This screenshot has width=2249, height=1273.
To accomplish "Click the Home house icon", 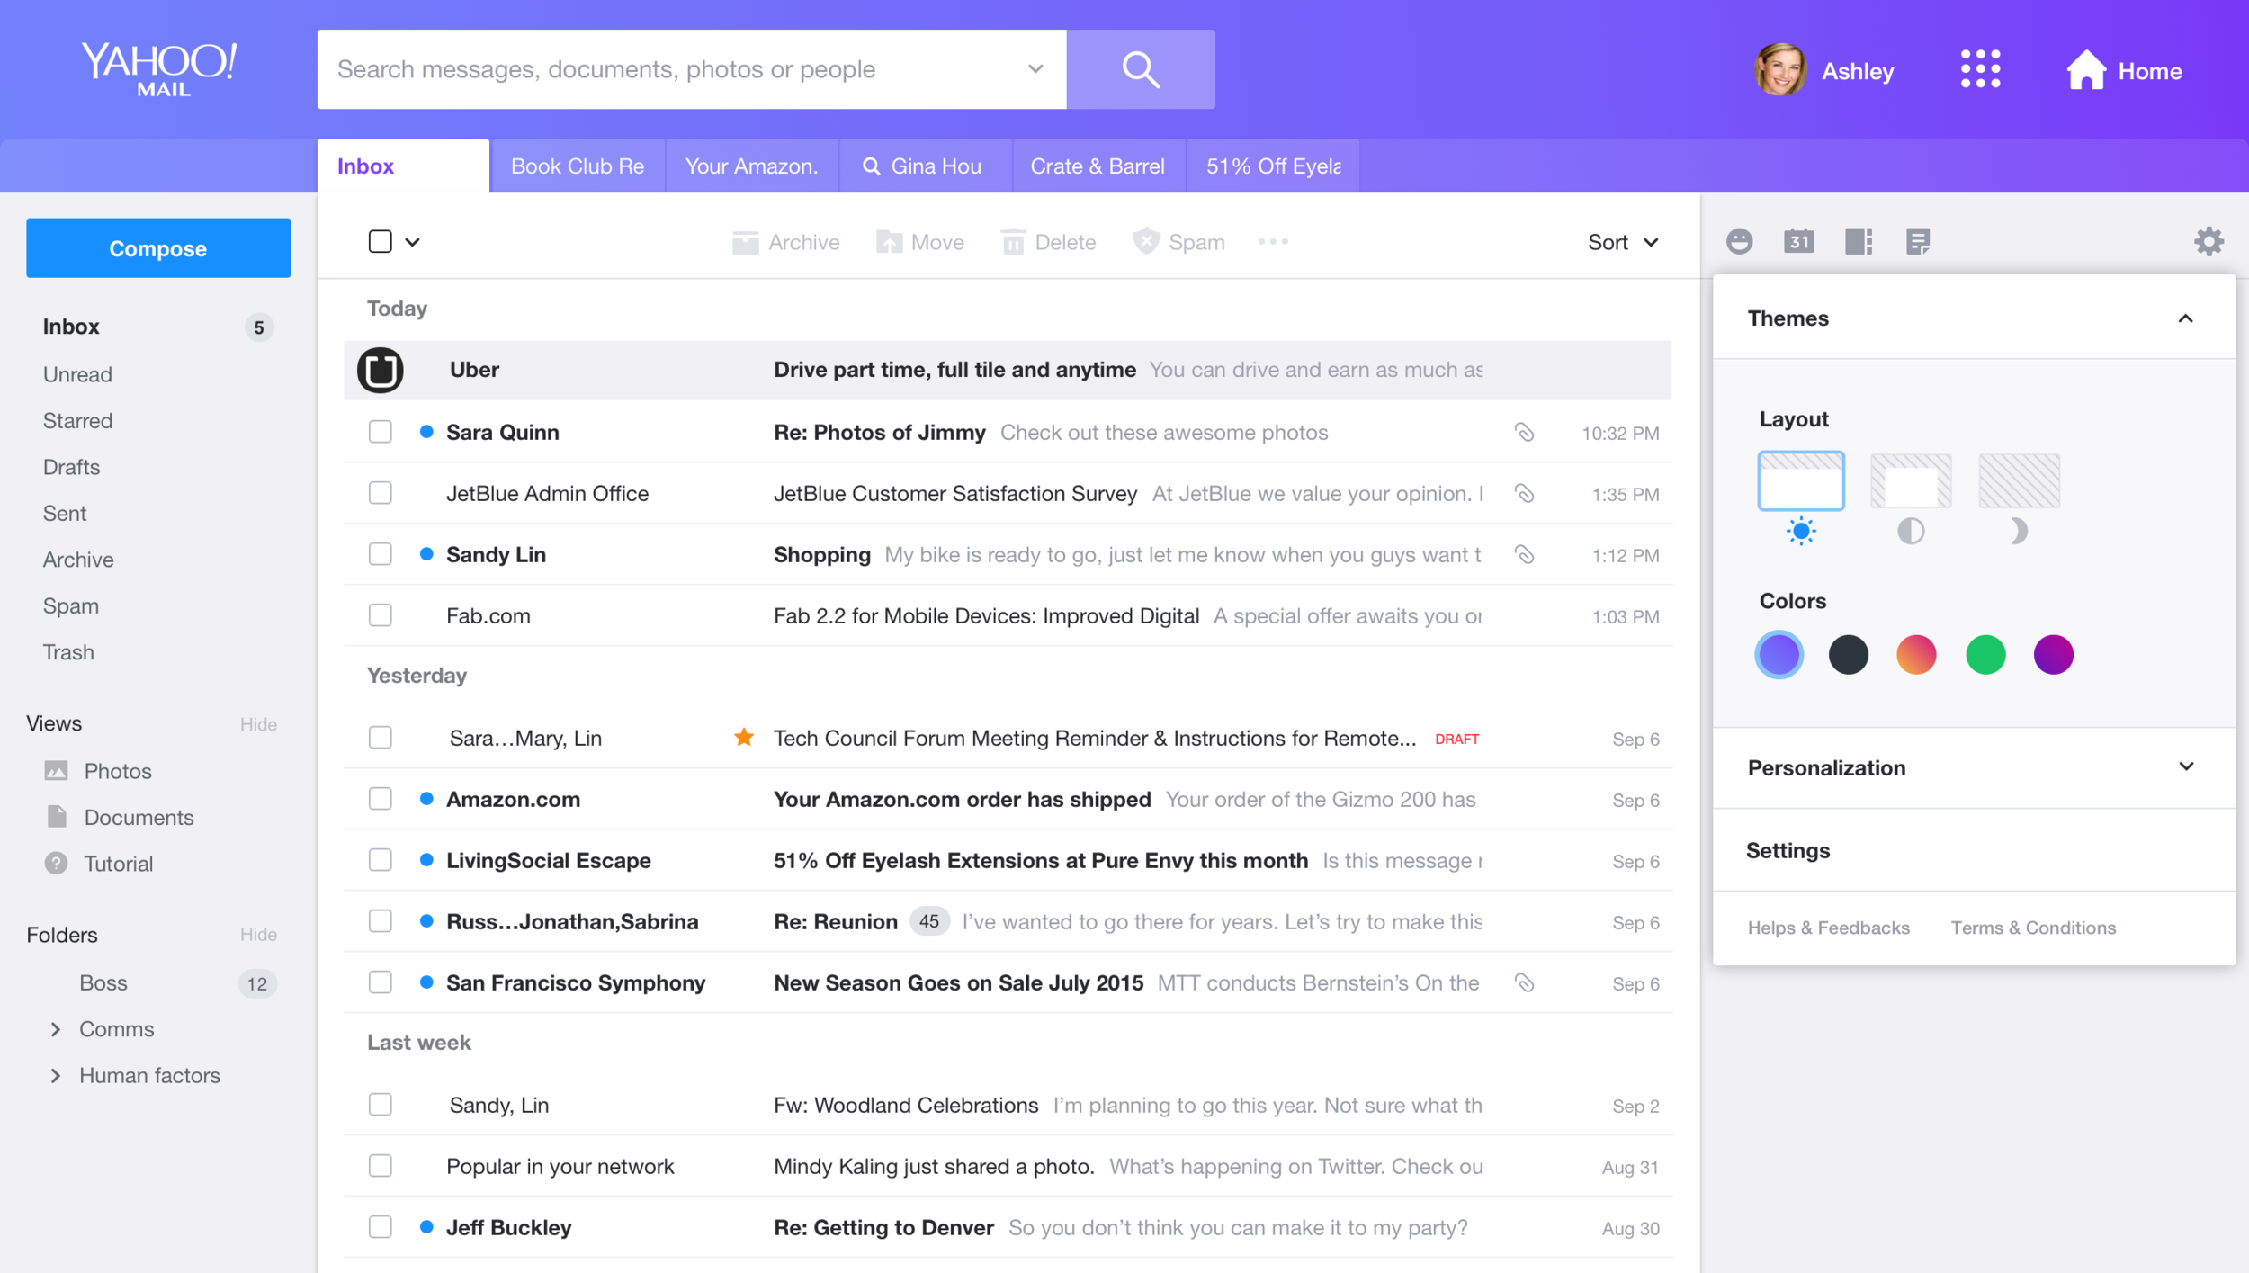I will [x=2085, y=70].
